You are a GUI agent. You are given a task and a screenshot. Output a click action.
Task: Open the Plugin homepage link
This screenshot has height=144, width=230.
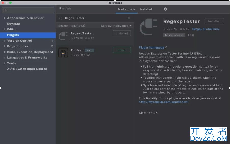[x=152, y=47]
